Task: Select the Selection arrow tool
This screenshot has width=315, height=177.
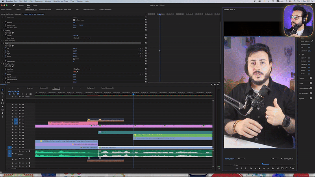Action: (2, 90)
